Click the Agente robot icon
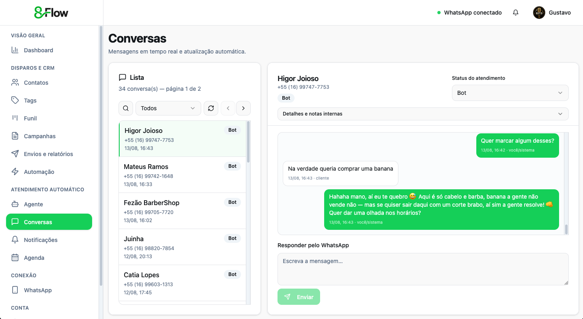 coord(15,204)
